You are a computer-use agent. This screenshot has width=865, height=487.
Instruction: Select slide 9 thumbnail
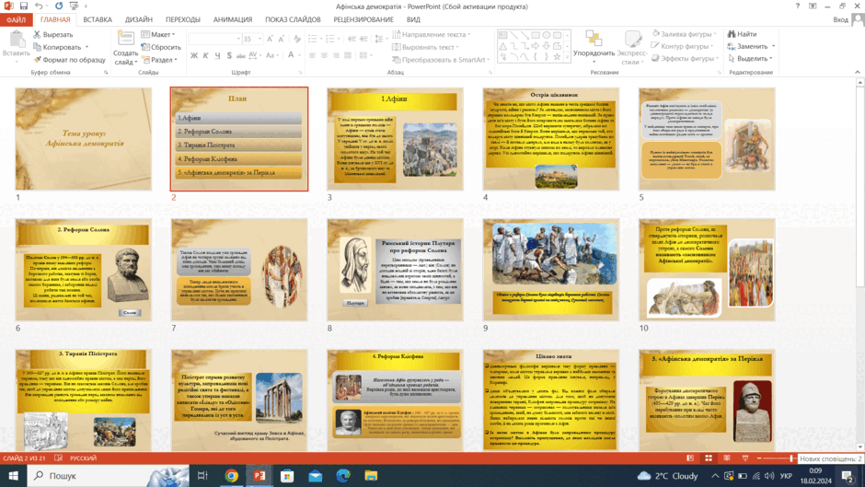551,270
